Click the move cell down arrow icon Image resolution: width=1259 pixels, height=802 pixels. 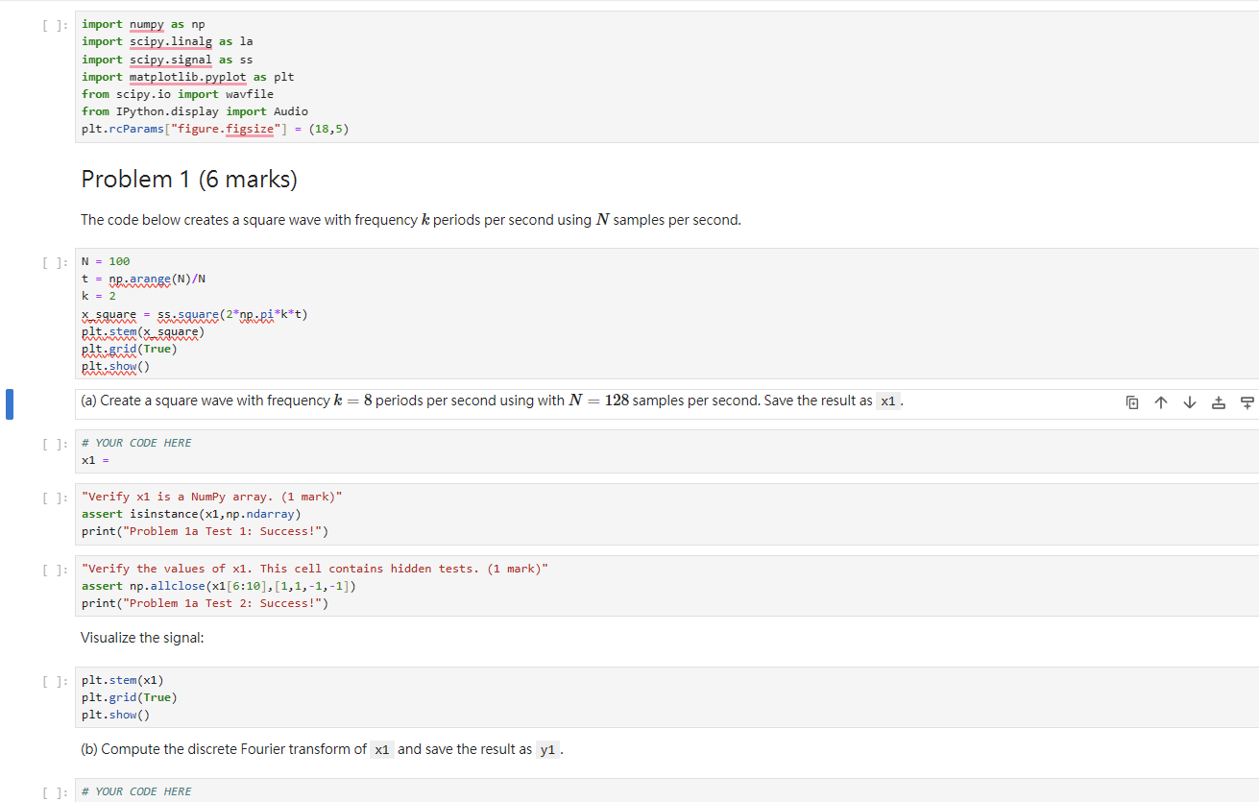point(1190,402)
